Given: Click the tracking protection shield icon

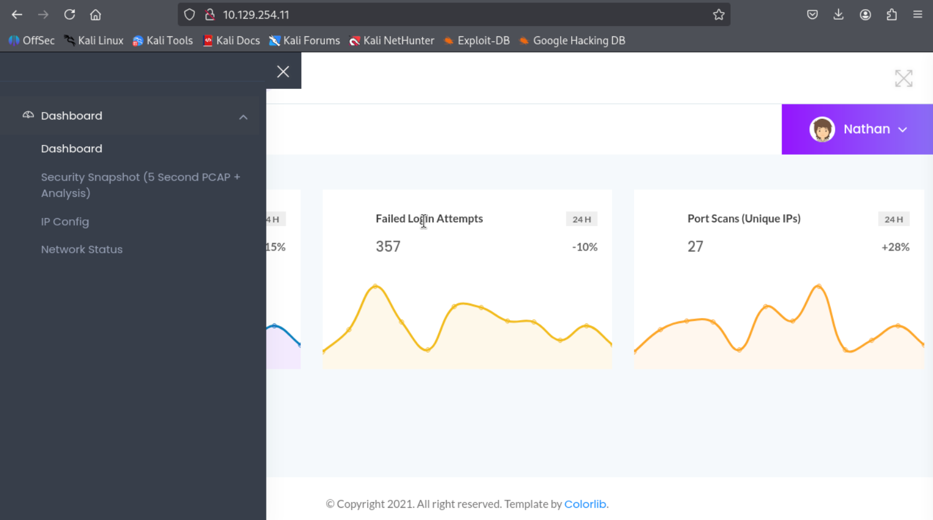Looking at the screenshot, I should click(x=190, y=14).
